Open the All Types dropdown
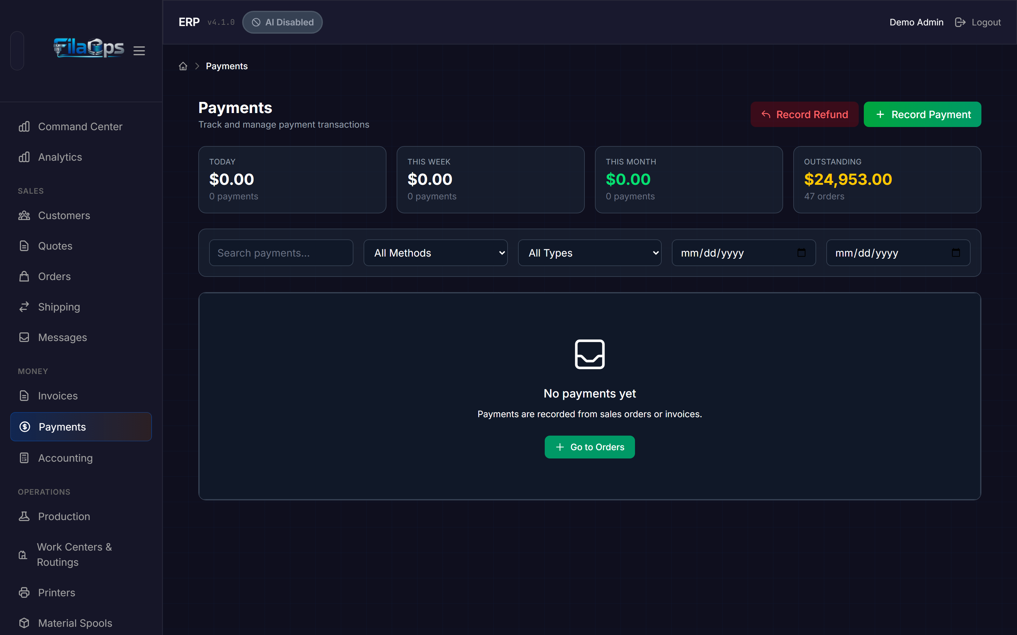The height and width of the screenshot is (635, 1017). pyautogui.click(x=590, y=253)
